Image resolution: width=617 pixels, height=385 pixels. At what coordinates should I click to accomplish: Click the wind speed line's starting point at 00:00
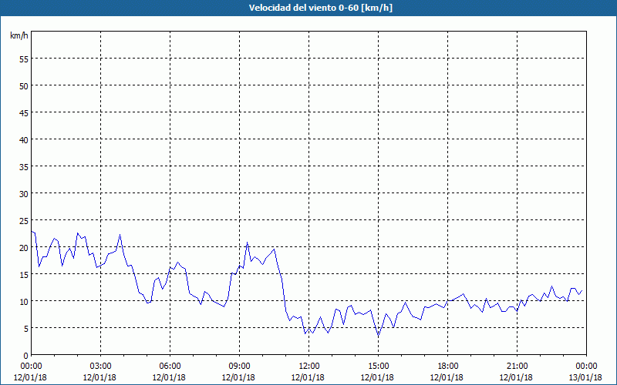32,231
